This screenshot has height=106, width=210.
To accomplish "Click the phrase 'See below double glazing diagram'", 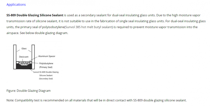I will (x=44, y=33).
